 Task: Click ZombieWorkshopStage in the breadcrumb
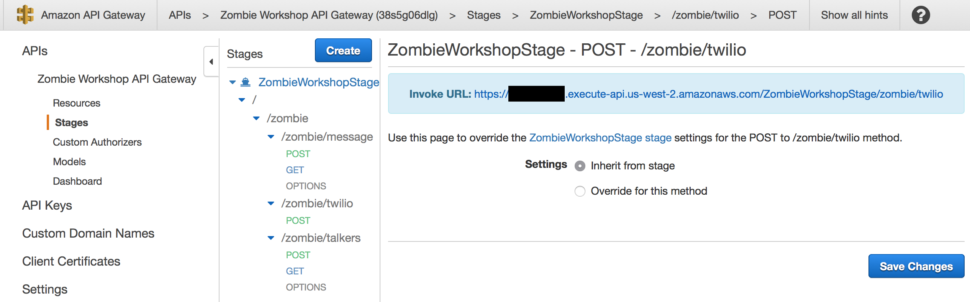coord(586,15)
